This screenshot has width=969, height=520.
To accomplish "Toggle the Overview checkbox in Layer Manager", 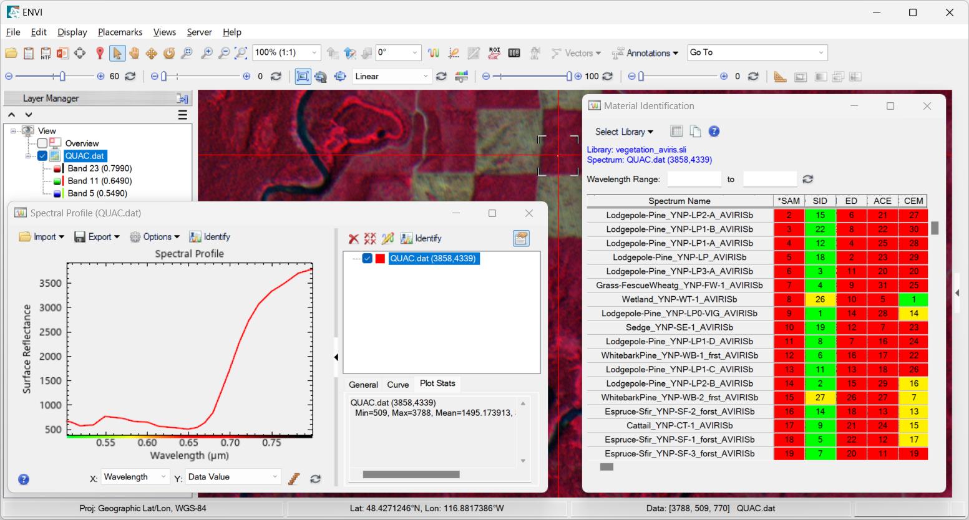I will click(x=42, y=143).
